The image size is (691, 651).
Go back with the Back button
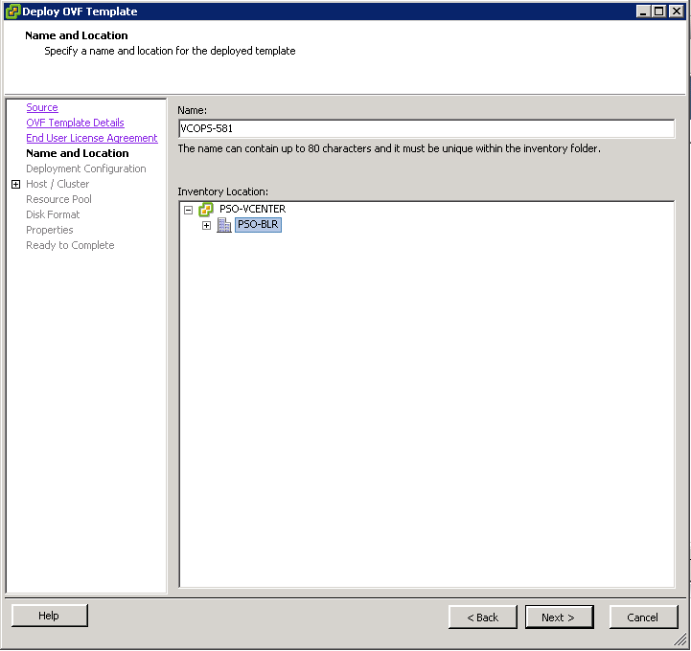[482, 617]
